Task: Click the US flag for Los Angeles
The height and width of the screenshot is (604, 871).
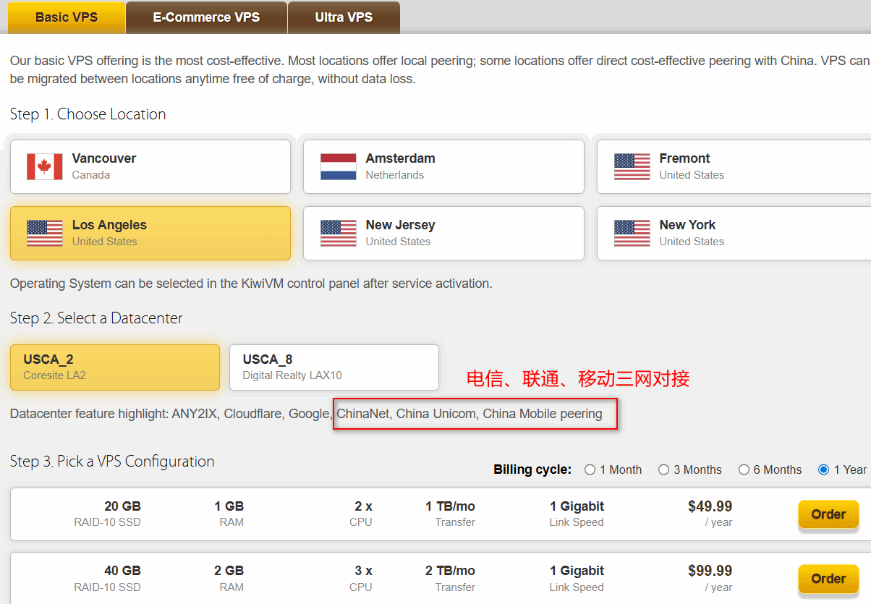Action: click(45, 233)
